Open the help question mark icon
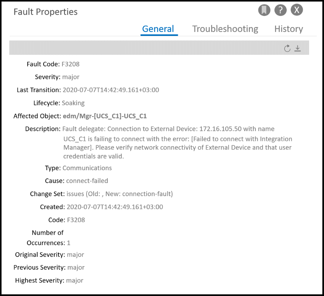Viewport: 324px width, 296px height. pyautogui.click(x=280, y=10)
